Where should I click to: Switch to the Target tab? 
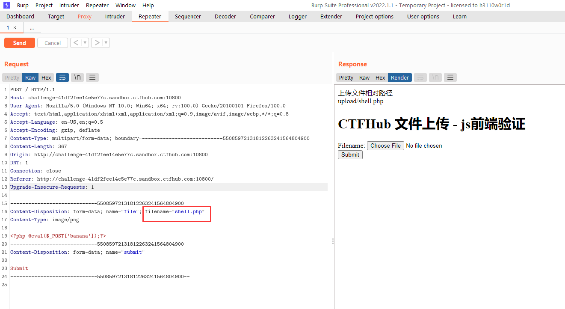56,16
